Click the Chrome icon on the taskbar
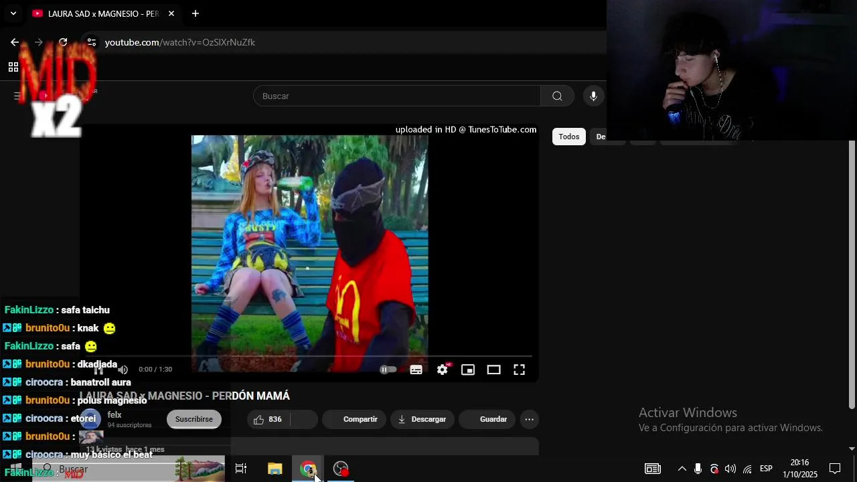857x482 pixels. pos(308,469)
